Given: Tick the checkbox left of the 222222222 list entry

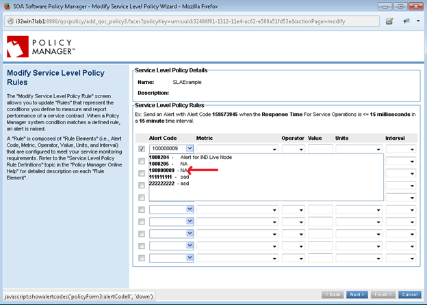Looking at the screenshot, I should coord(142,185).
